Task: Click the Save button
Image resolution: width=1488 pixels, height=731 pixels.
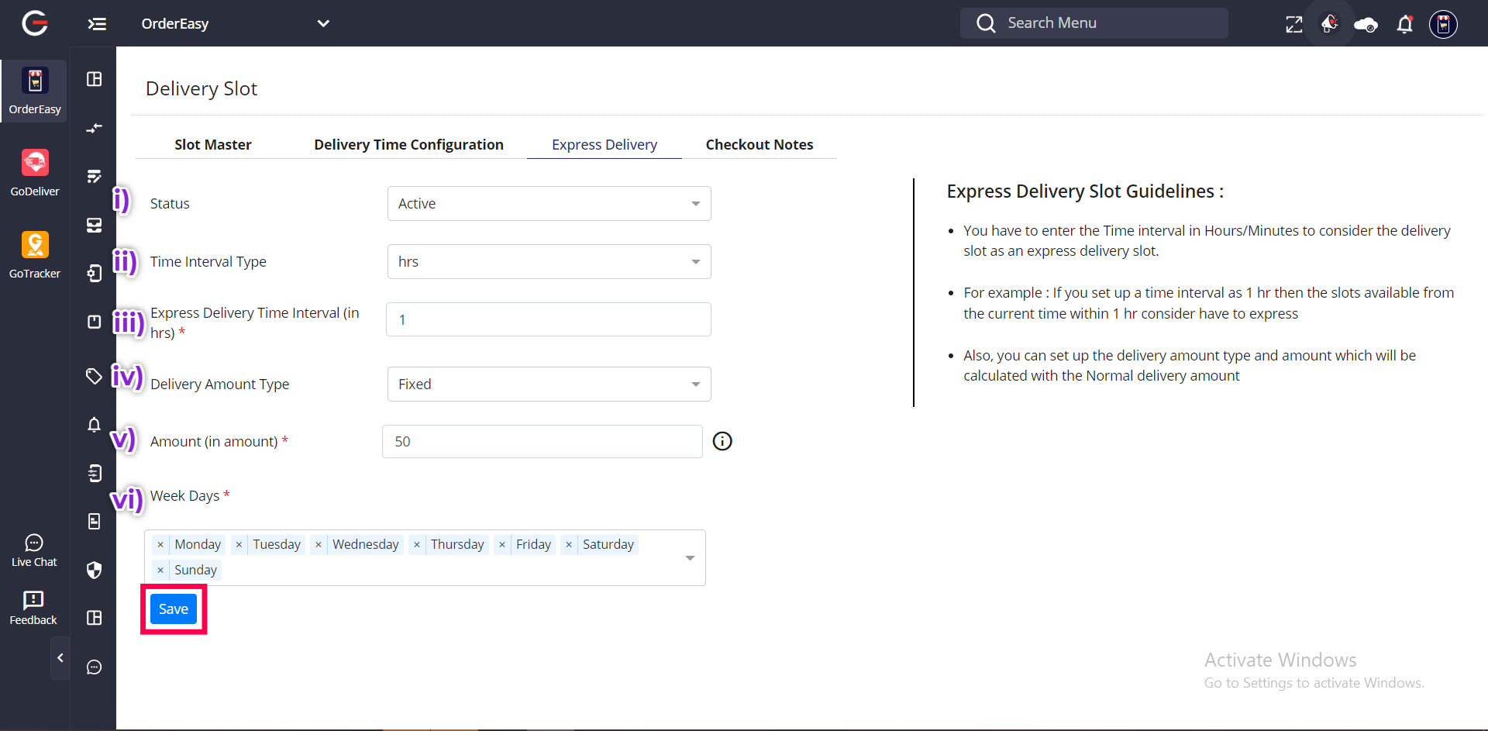Action: [174, 609]
